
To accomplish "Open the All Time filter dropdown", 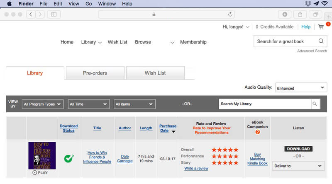I will [x=89, y=104].
